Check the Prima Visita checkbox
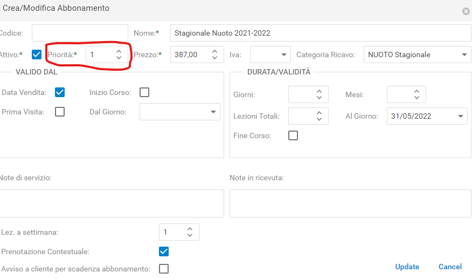The image size is (472, 279). coord(60,112)
